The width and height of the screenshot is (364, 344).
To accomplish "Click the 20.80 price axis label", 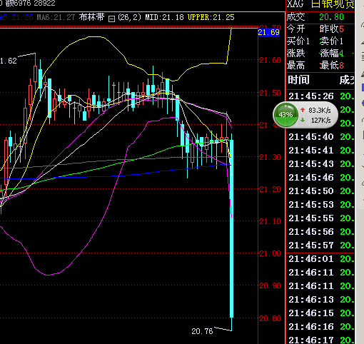I will (x=270, y=318).
